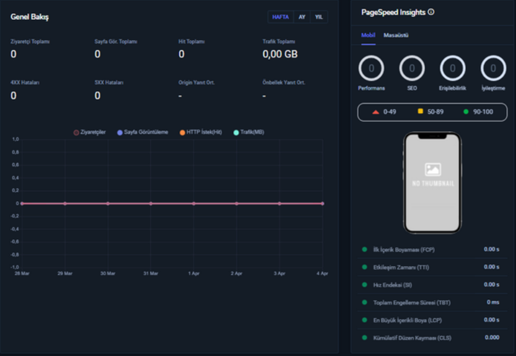Click the green dot beside Toplam Engelleme Süresi (TBT)
The image size is (516, 356).
(x=364, y=302)
